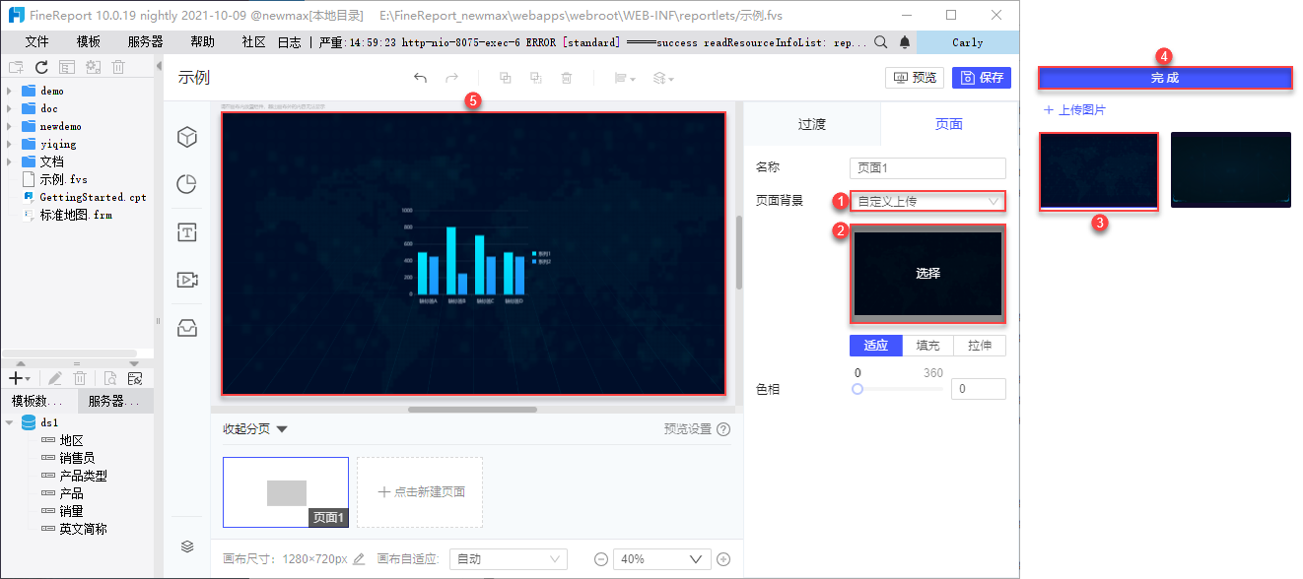Image resolution: width=1303 pixels, height=579 pixels.
Task: Open the 3D cube component panel
Action: coord(187,138)
